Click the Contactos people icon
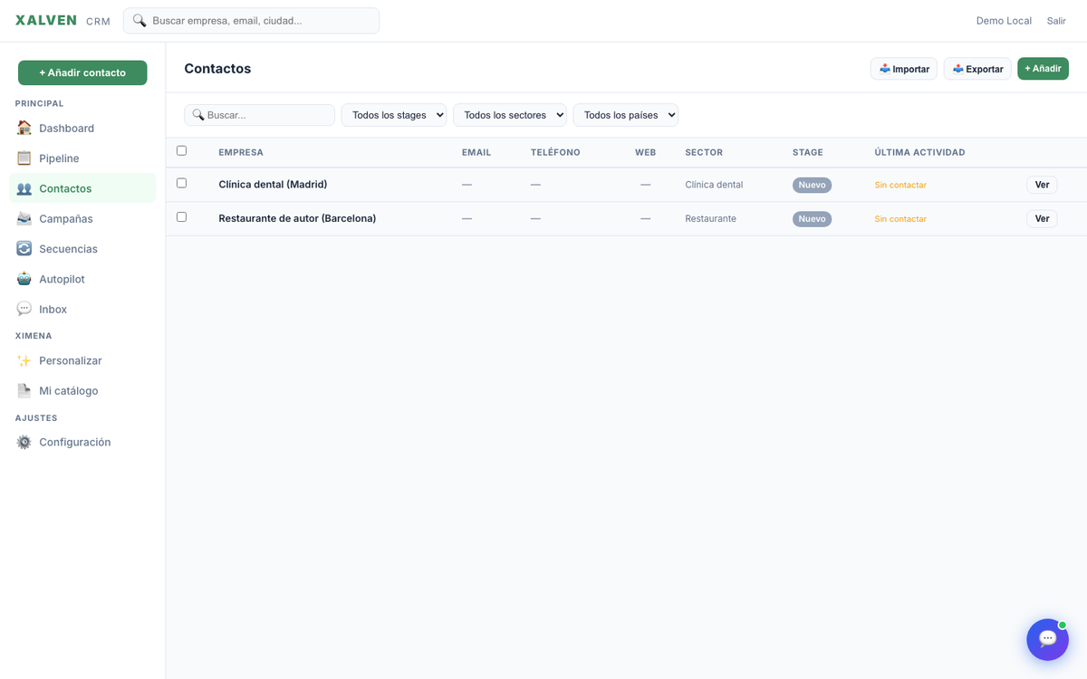 [24, 188]
